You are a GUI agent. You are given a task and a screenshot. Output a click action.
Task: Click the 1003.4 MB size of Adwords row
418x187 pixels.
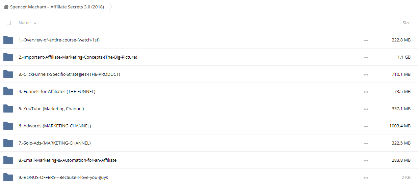click(x=400, y=126)
